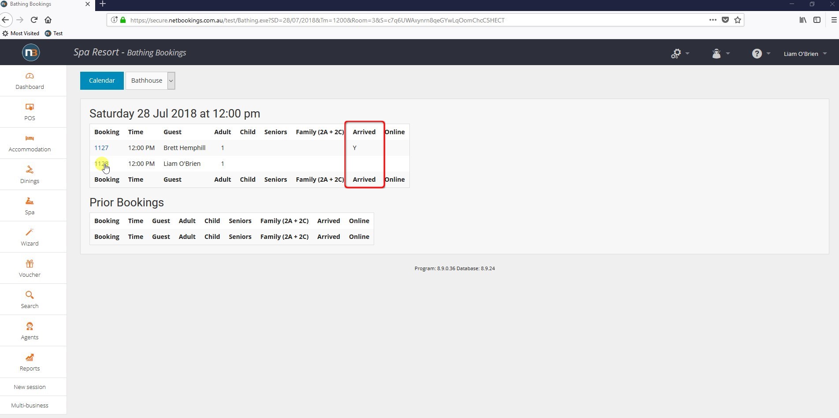The width and height of the screenshot is (839, 418).
Task: Open the settings gears menu
Action: point(680,54)
